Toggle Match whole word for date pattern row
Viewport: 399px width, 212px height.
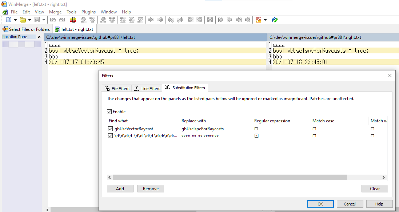pyautogui.click(x=372, y=136)
